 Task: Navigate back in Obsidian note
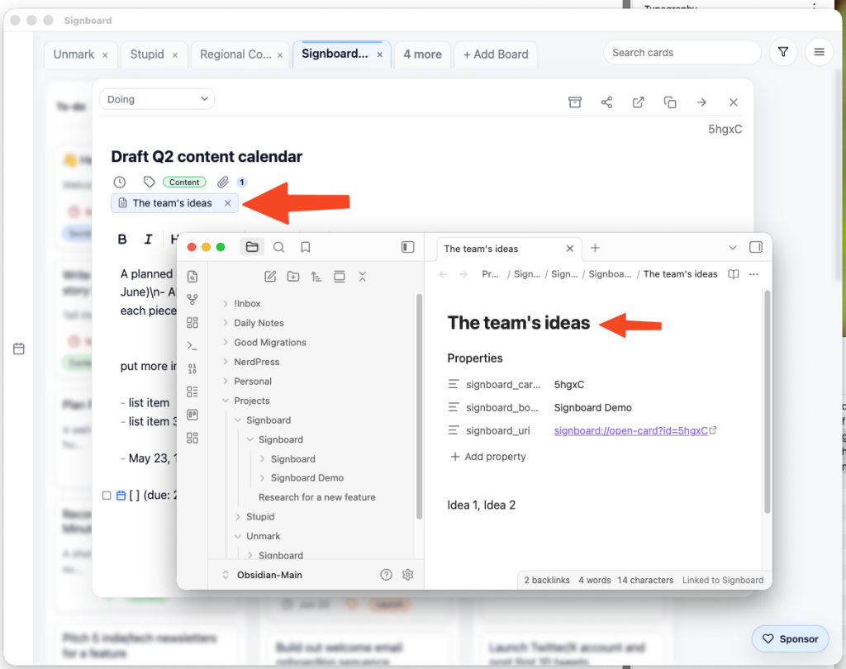point(444,274)
